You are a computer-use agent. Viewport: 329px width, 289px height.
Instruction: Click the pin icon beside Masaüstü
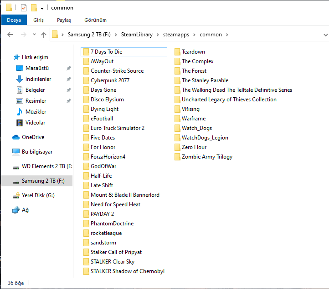click(x=69, y=68)
